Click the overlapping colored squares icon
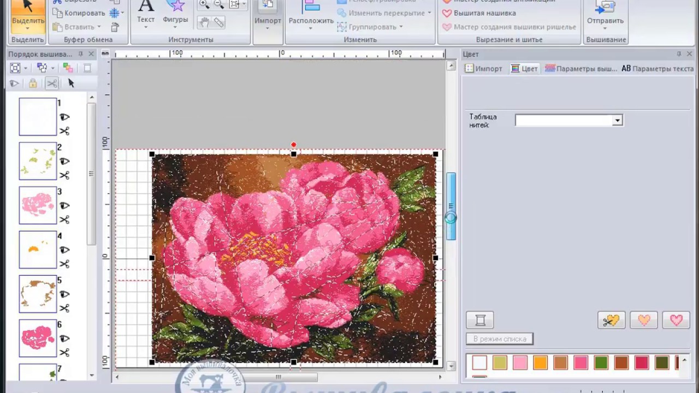 (68, 68)
